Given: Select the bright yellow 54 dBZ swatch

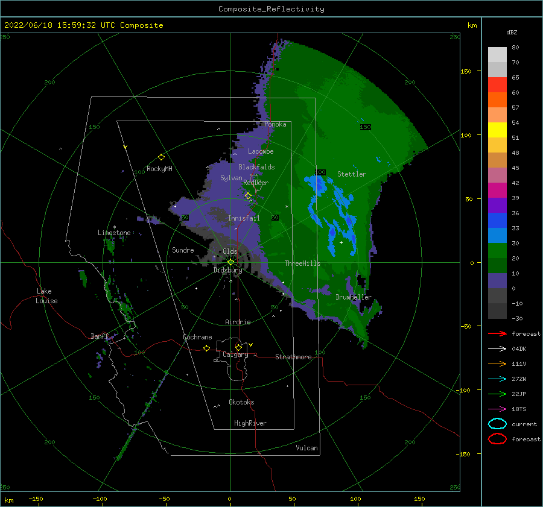Looking at the screenshot, I should (x=497, y=130).
